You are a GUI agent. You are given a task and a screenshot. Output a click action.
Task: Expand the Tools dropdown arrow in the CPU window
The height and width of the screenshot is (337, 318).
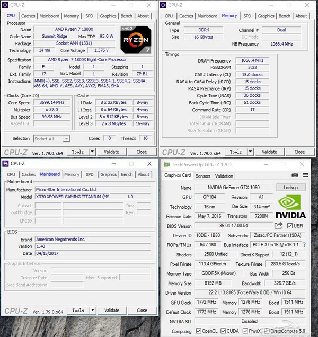pyautogui.click(x=92, y=152)
